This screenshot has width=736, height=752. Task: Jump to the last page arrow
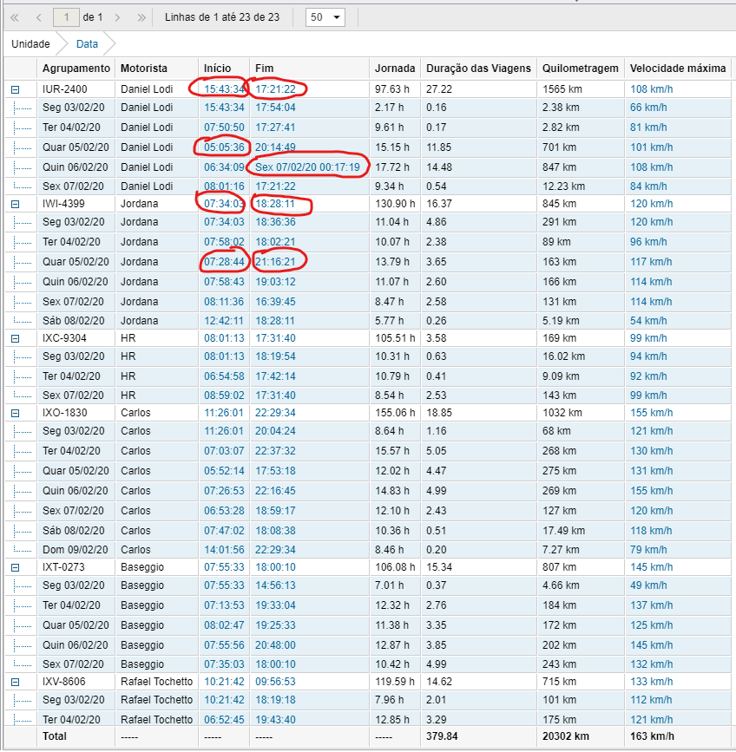point(141,17)
